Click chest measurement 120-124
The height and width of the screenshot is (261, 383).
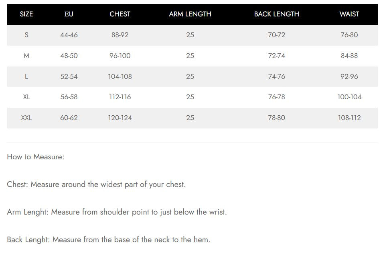(120, 118)
